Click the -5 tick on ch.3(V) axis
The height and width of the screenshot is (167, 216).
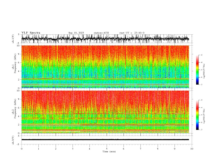[x=18, y=144]
